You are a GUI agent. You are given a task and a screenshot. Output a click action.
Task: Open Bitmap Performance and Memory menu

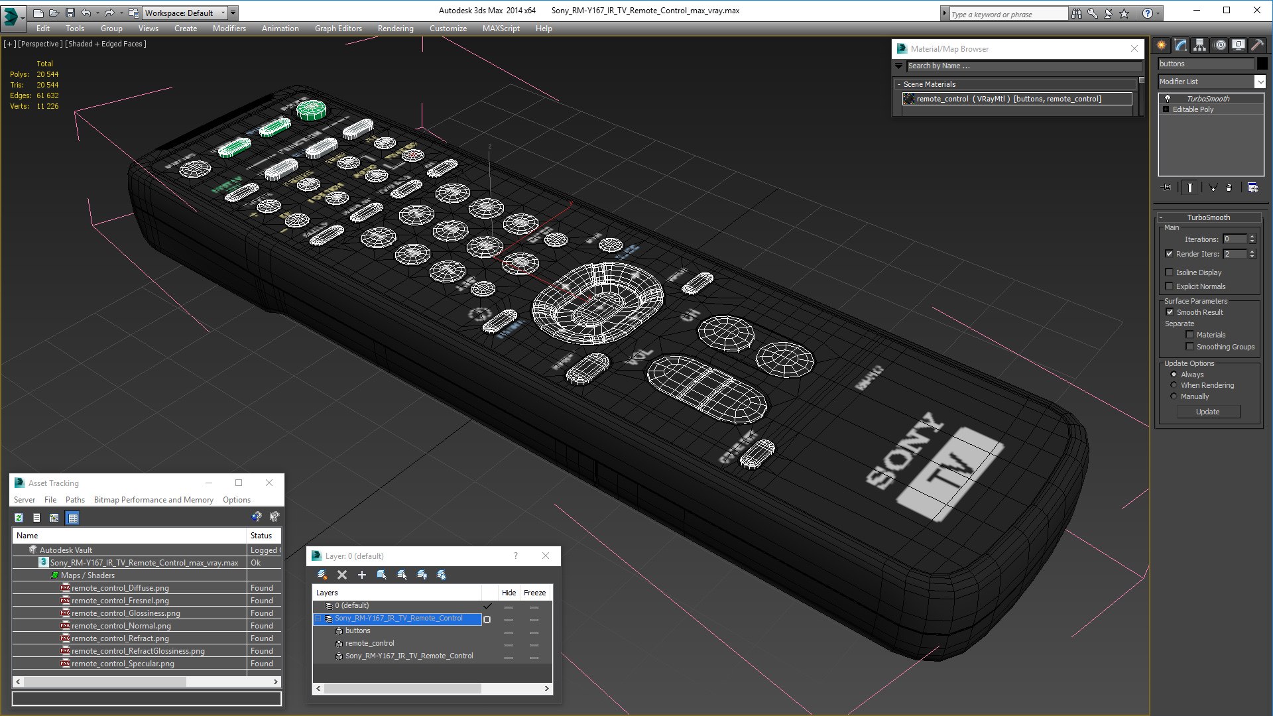point(154,500)
